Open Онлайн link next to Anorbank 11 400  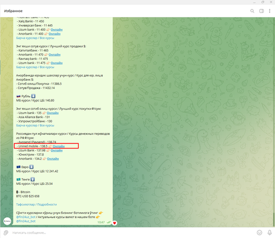point(54,34)
